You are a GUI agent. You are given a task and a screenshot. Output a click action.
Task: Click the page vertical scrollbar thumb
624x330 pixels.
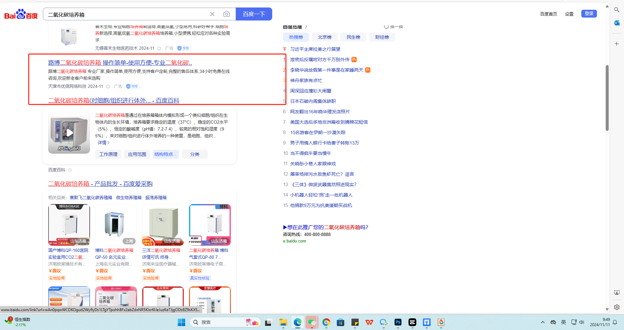pyautogui.click(x=607, y=98)
